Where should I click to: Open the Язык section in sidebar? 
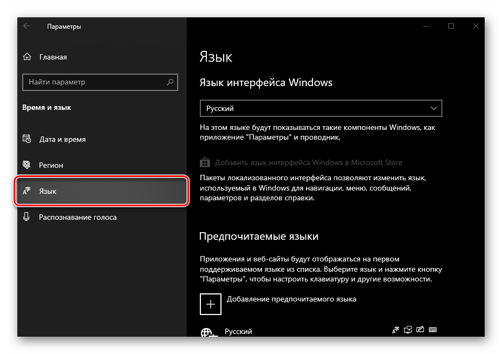click(102, 191)
